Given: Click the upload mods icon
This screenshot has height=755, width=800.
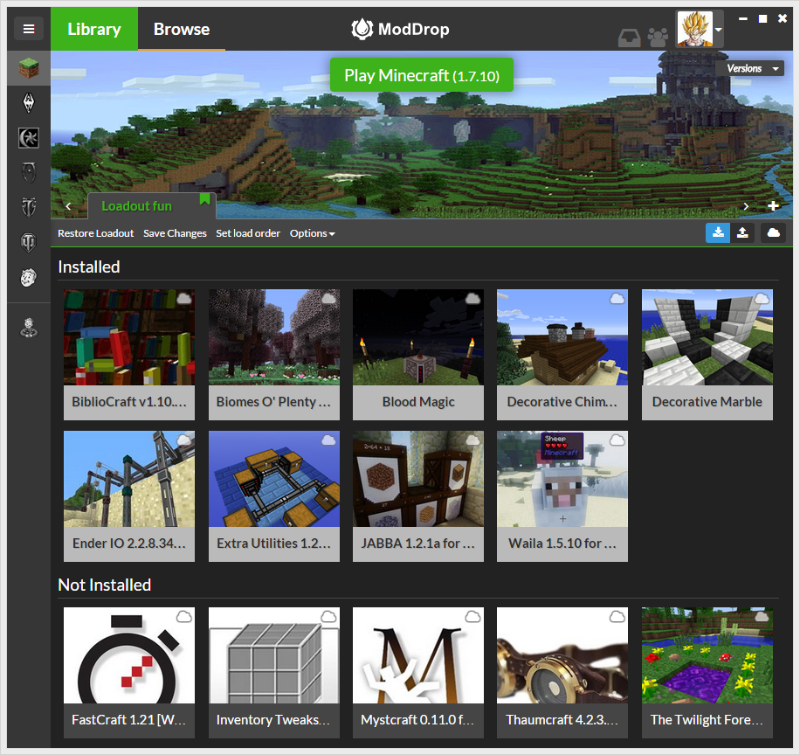Looking at the screenshot, I should click(x=742, y=232).
